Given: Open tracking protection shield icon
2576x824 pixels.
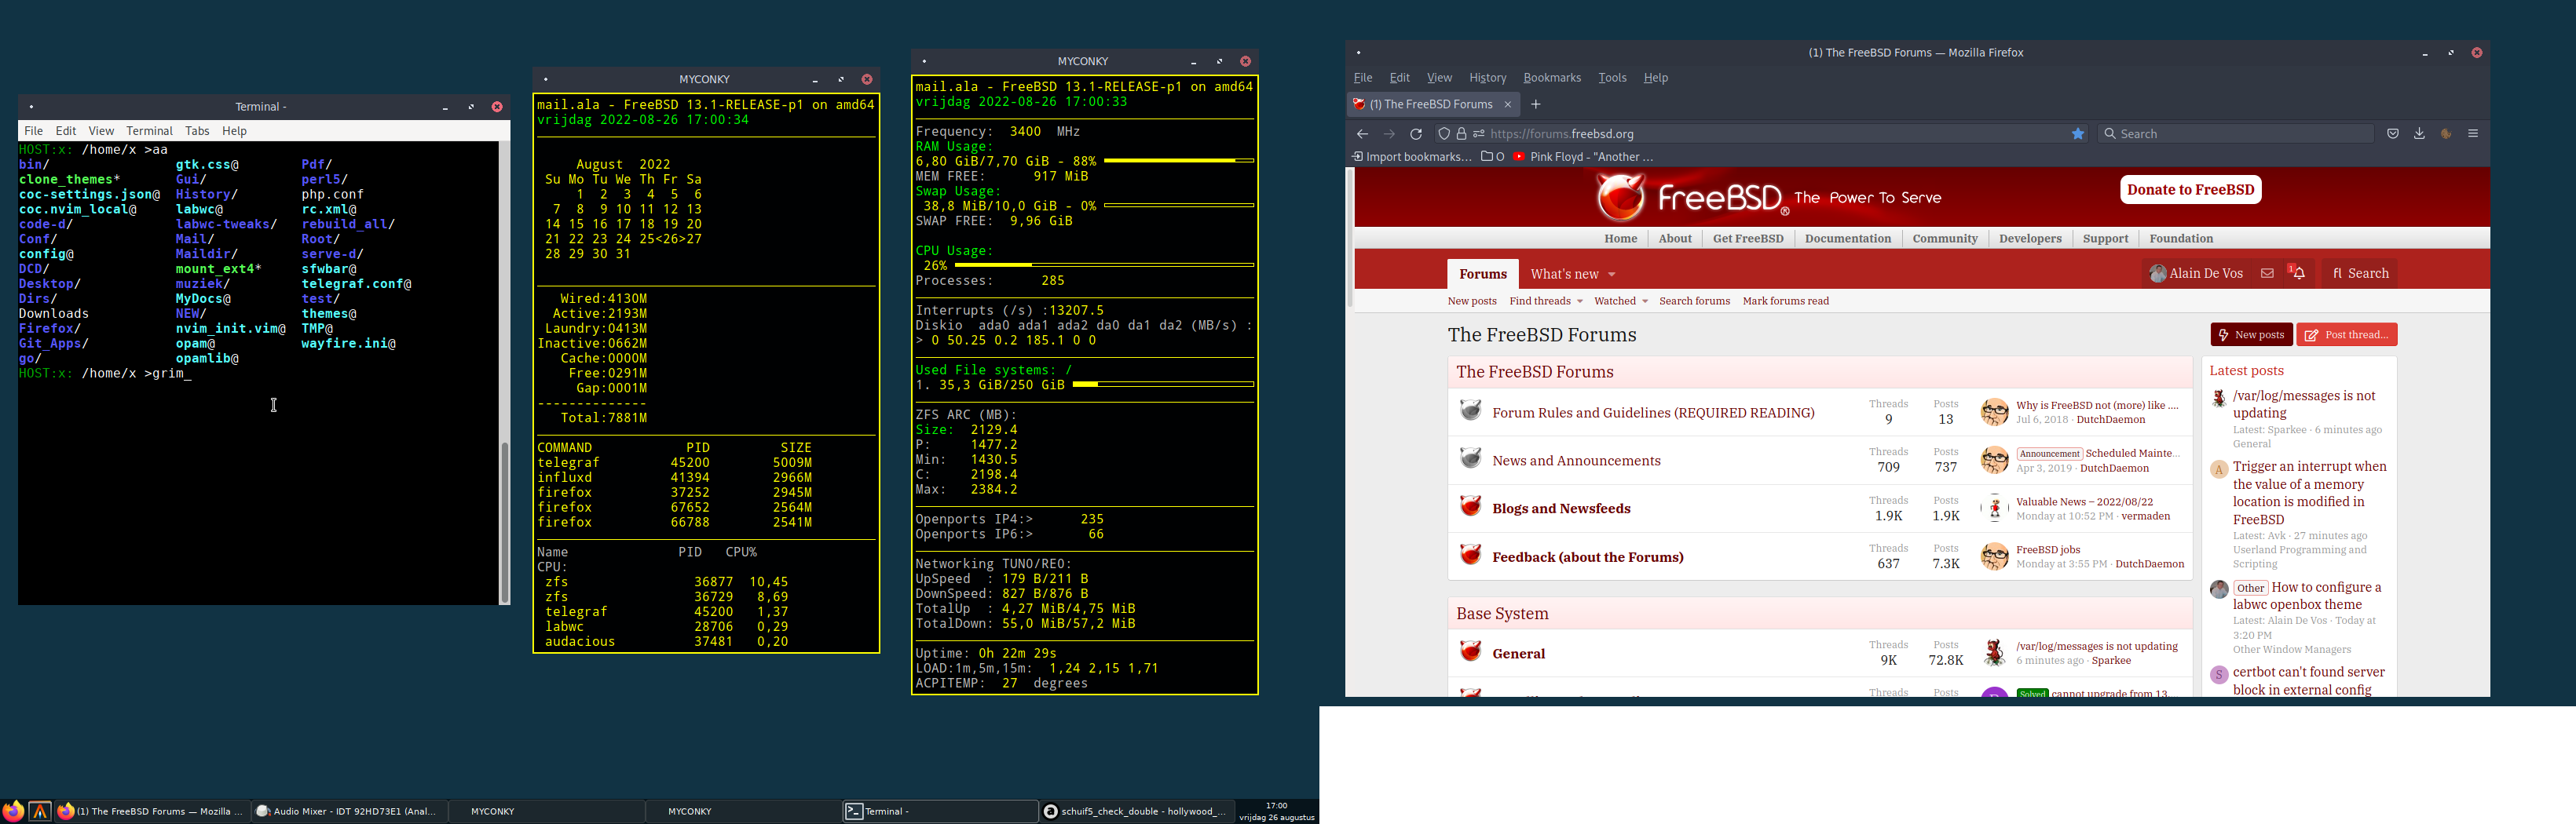Looking at the screenshot, I should coord(1444,134).
